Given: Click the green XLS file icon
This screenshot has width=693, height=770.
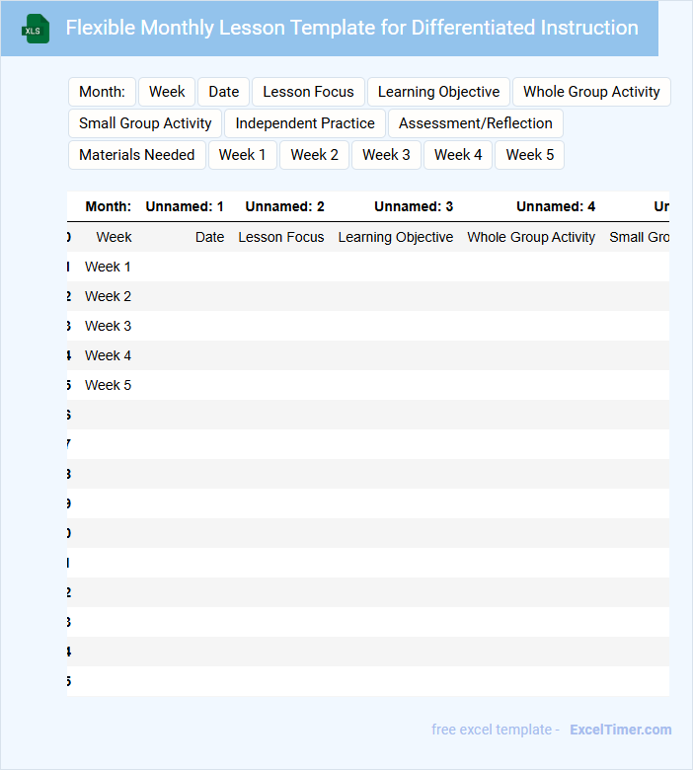Looking at the screenshot, I should coord(36,29).
